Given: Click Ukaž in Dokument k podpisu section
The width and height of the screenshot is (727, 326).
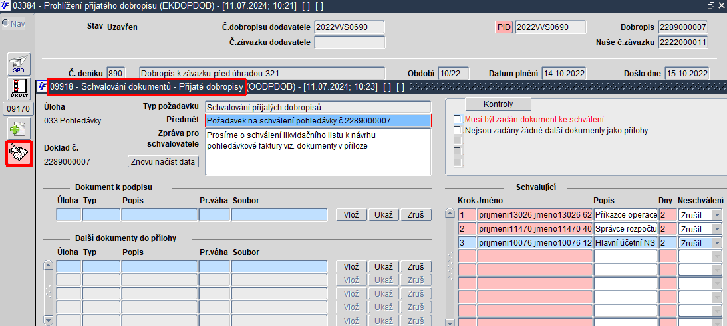Looking at the screenshot, I should coord(384,215).
